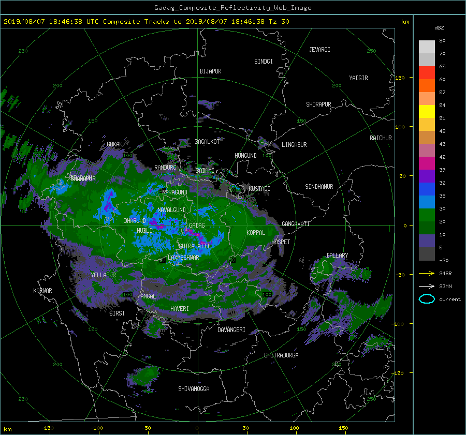This screenshot has width=466, height=435.
Task: Click the '24SR' legend label
Action: [x=445, y=274]
